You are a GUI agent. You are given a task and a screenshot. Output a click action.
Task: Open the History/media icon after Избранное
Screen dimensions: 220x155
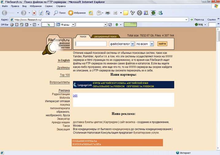pos(91,13)
